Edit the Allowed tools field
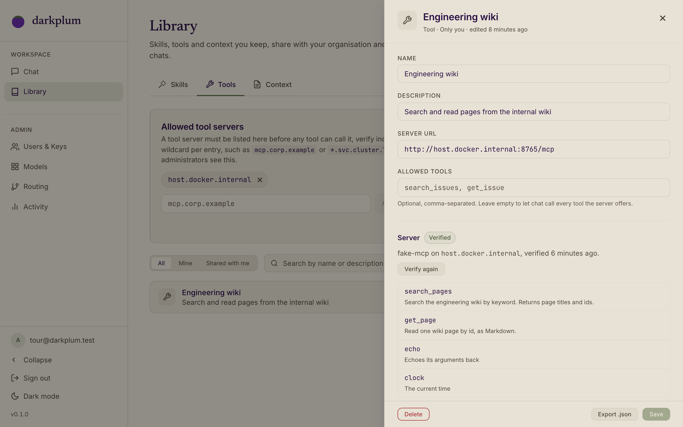Viewport: 683px width, 427px height. pyautogui.click(x=534, y=188)
